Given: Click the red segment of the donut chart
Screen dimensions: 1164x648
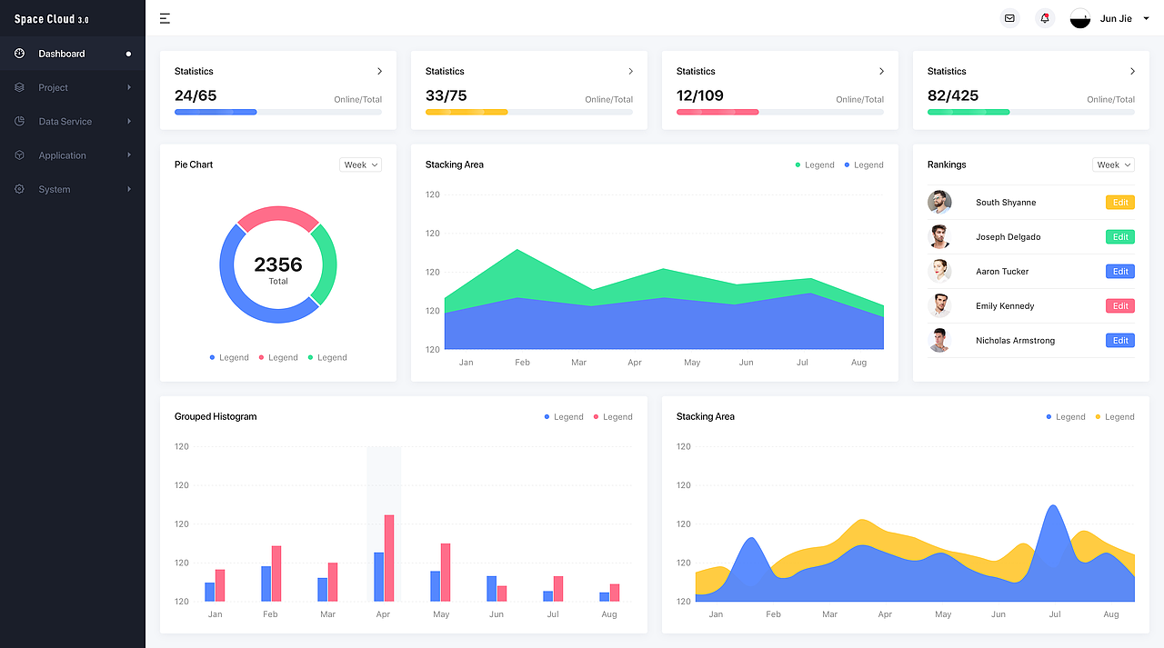Looking at the screenshot, I should 278,214.
